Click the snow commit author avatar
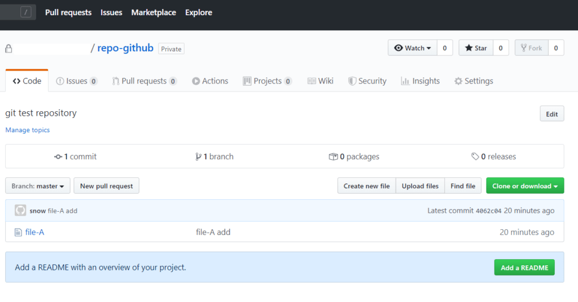This screenshot has height=302, width=578. point(20,210)
